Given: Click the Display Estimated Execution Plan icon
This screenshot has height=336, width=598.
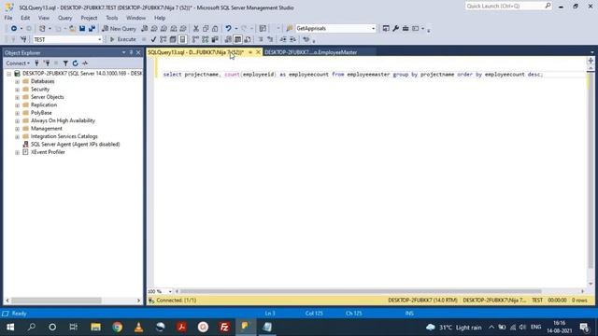Looking at the screenshot, I should click(164, 39).
